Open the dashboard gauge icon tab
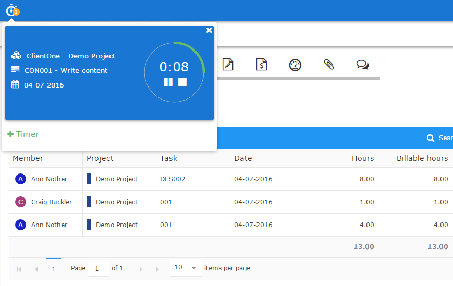Screen dimensions: 453x286 [296, 65]
